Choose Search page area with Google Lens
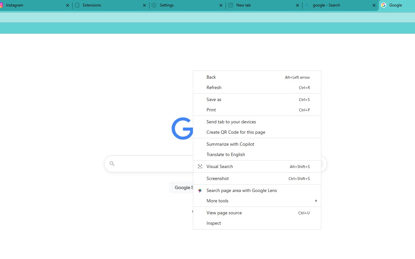 coord(257,190)
